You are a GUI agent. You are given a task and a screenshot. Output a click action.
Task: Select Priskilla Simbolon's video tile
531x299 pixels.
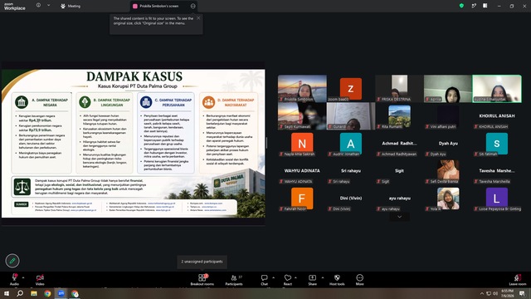[302, 89]
